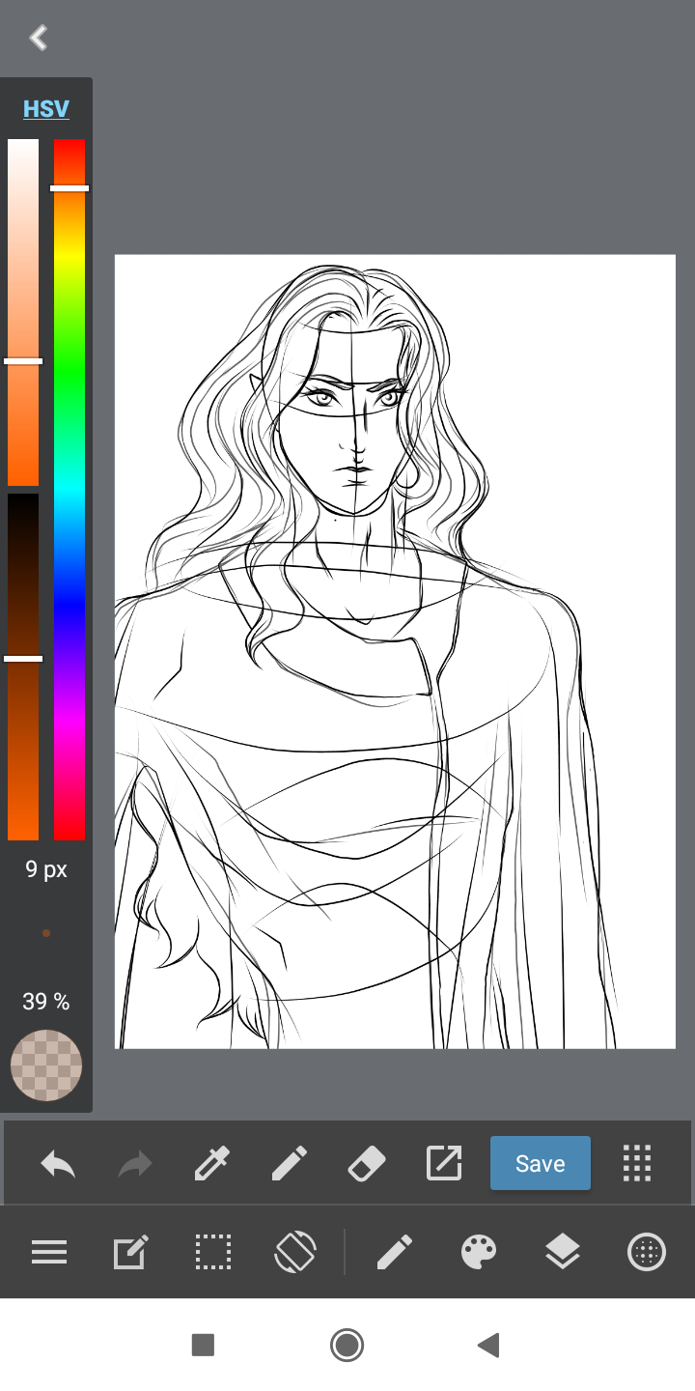
Task: Select the eyedropper color picker tool
Action: click(212, 1163)
